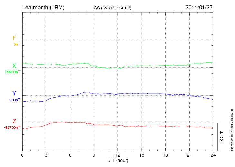Image resolution: width=235 pixels, height=167 pixels.
Task: Click the orange F component label
Action: pos(14,38)
